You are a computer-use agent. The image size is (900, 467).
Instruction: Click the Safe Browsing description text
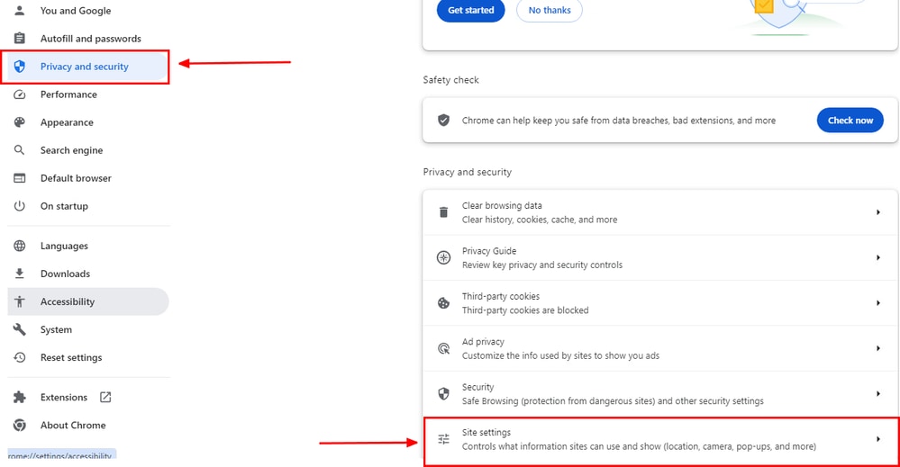613,400
